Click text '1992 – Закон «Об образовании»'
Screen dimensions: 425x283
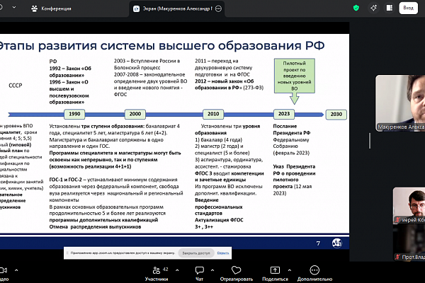click(70, 71)
